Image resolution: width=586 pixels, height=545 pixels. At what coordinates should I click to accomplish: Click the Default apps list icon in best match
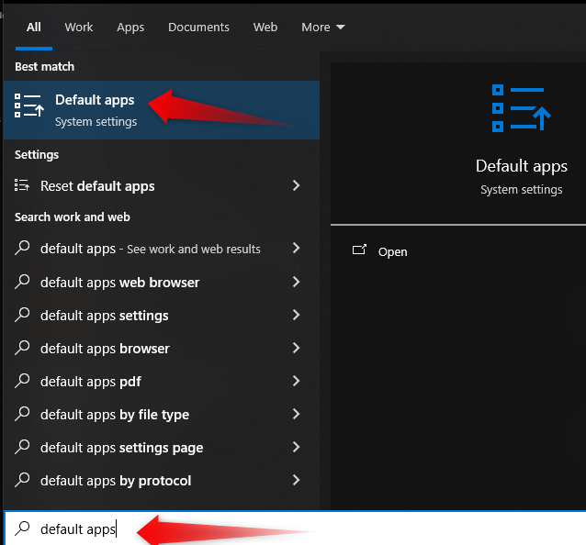pos(29,106)
